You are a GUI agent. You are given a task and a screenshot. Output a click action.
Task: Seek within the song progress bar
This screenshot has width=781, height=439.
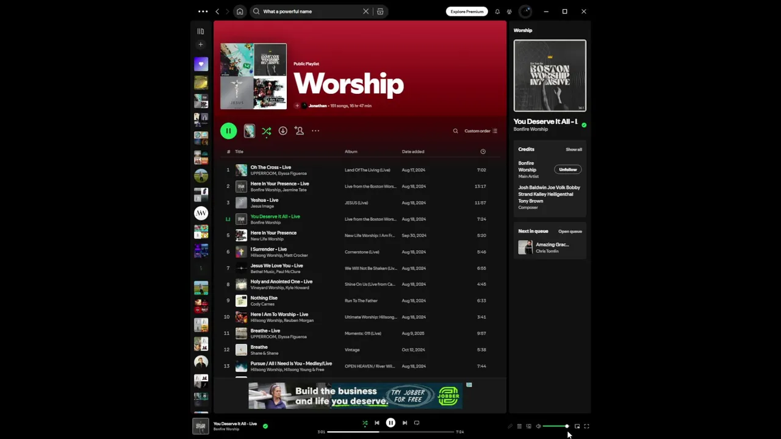[x=391, y=432]
